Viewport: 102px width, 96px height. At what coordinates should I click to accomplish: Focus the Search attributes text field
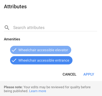coord(50,28)
